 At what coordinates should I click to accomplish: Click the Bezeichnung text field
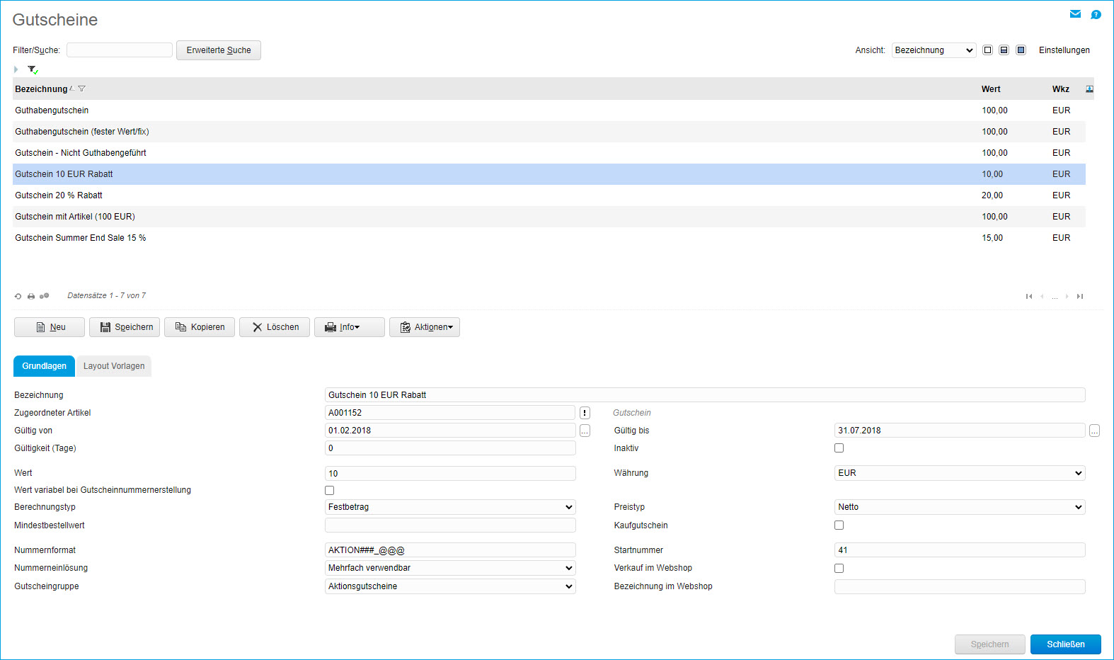pyautogui.click(x=705, y=395)
